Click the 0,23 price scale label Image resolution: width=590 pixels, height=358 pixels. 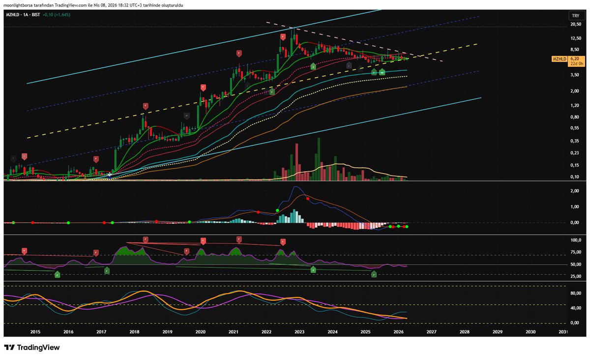[x=575, y=153]
